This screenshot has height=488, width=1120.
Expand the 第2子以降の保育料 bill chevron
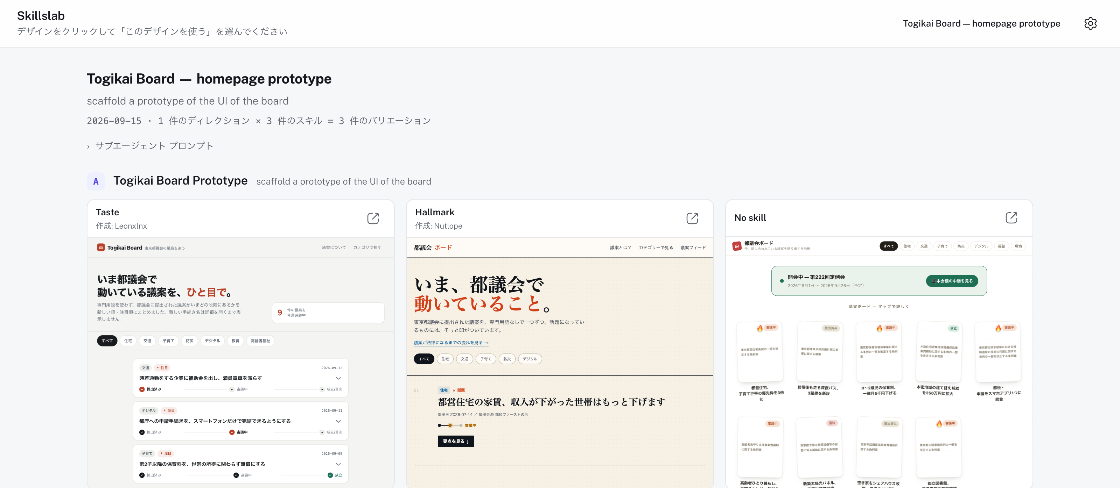[x=338, y=464]
